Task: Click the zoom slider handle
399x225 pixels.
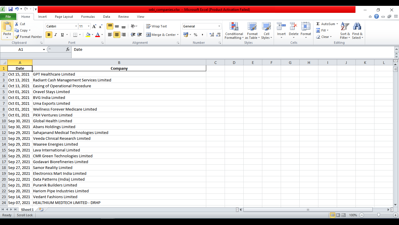Action: (379, 215)
